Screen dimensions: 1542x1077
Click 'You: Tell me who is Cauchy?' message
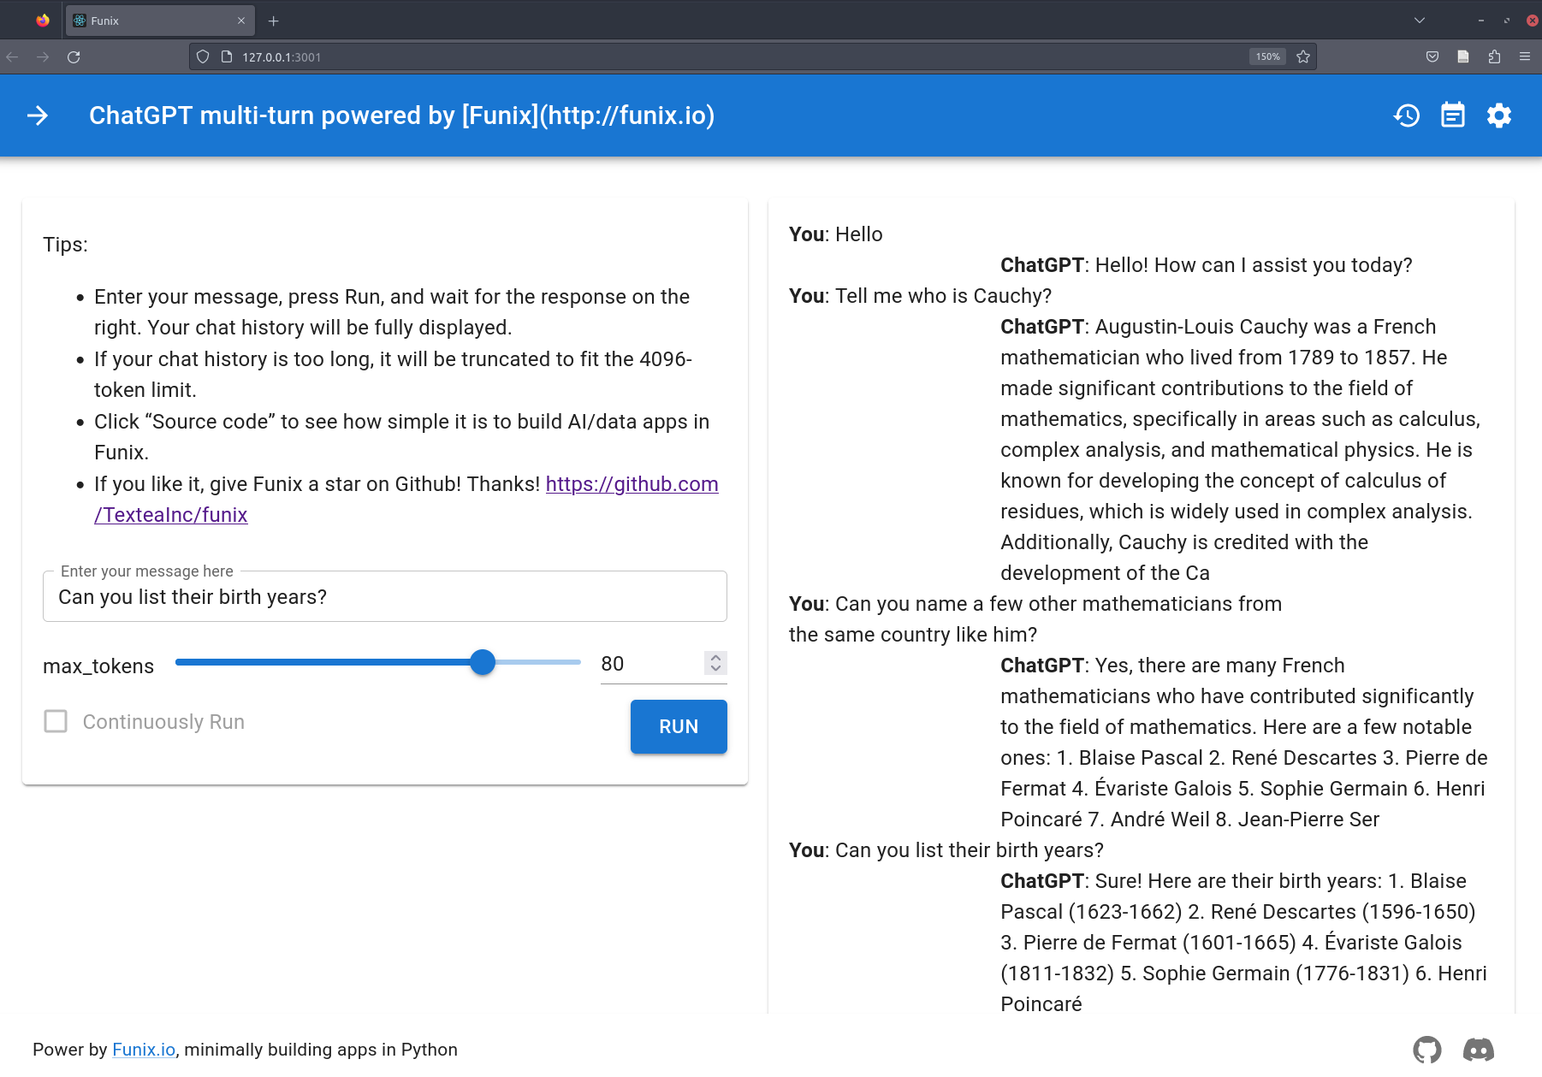[x=920, y=296]
